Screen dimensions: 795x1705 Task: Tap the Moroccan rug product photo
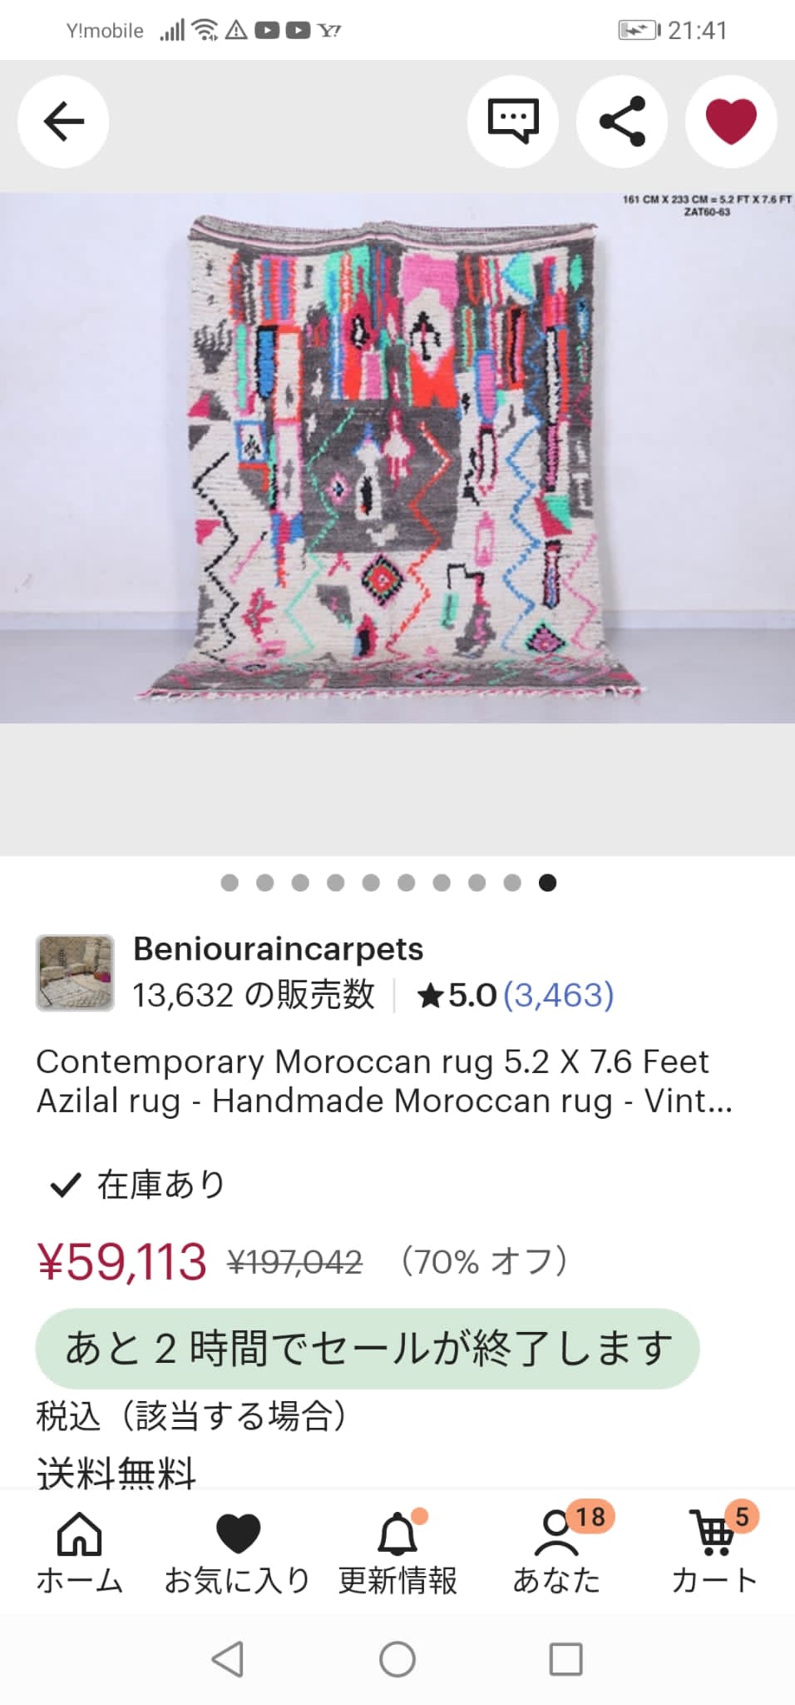[397, 458]
